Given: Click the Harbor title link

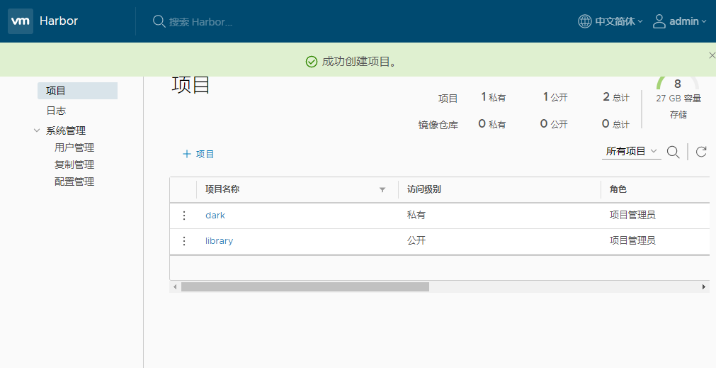Looking at the screenshot, I should click(x=59, y=21).
